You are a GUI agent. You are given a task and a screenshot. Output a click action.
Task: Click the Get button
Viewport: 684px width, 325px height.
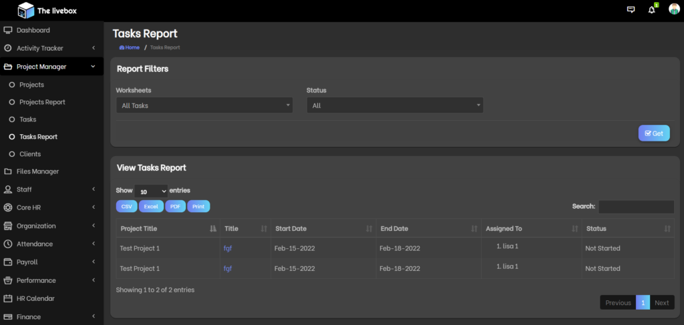pos(653,133)
